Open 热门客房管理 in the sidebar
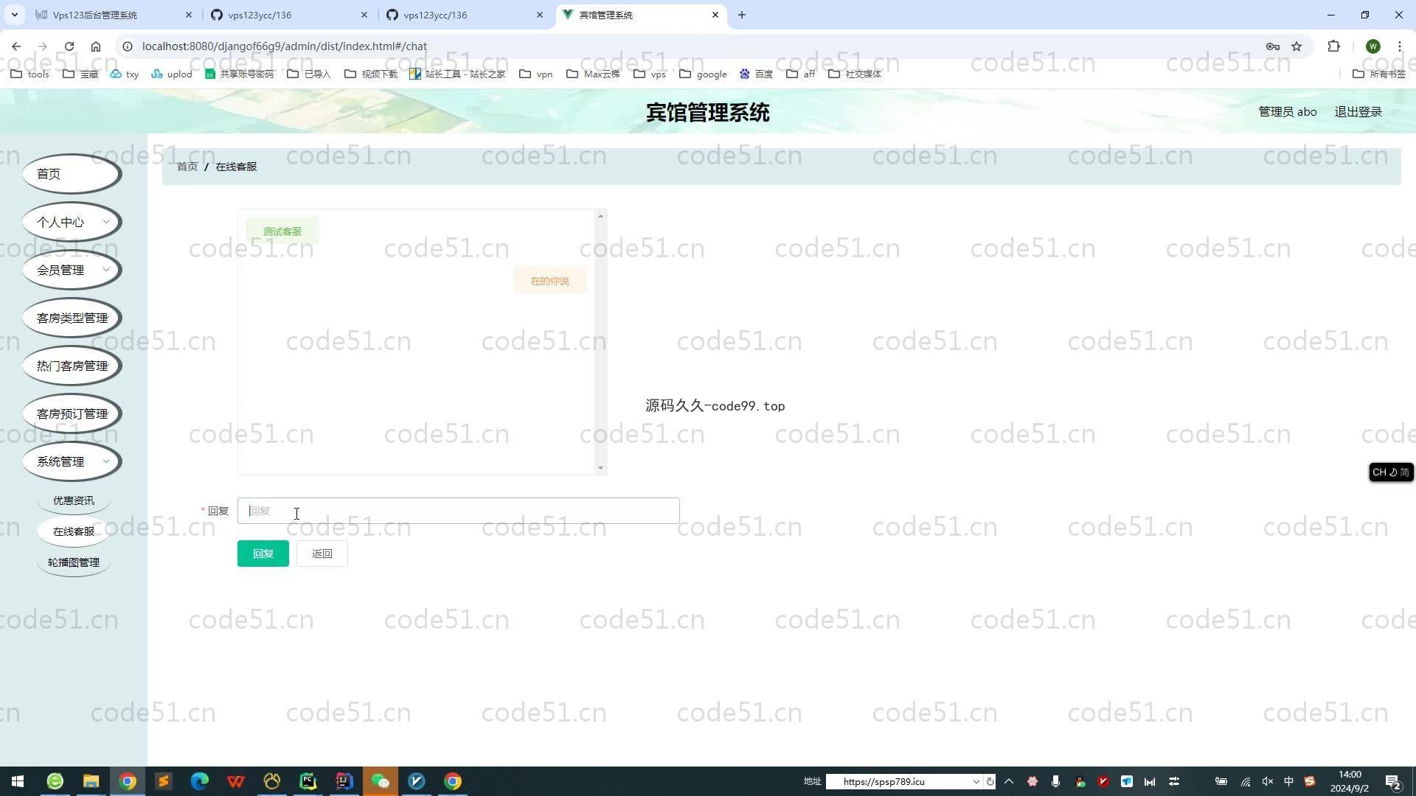Screen dimensions: 1416x796 tap(72, 366)
